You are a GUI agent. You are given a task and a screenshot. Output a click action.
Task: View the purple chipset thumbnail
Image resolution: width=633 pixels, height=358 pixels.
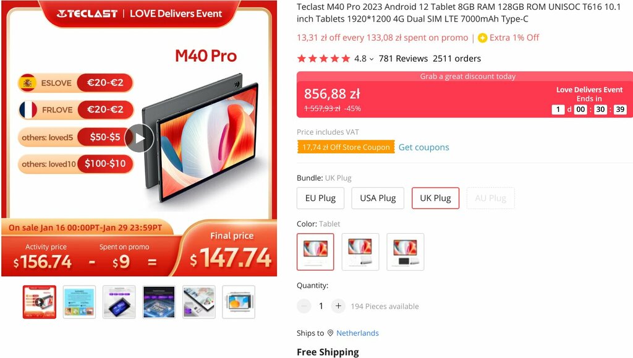point(159,302)
